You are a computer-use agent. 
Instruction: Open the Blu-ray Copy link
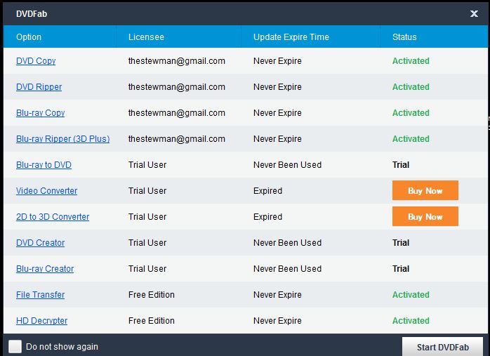(40, 113)
